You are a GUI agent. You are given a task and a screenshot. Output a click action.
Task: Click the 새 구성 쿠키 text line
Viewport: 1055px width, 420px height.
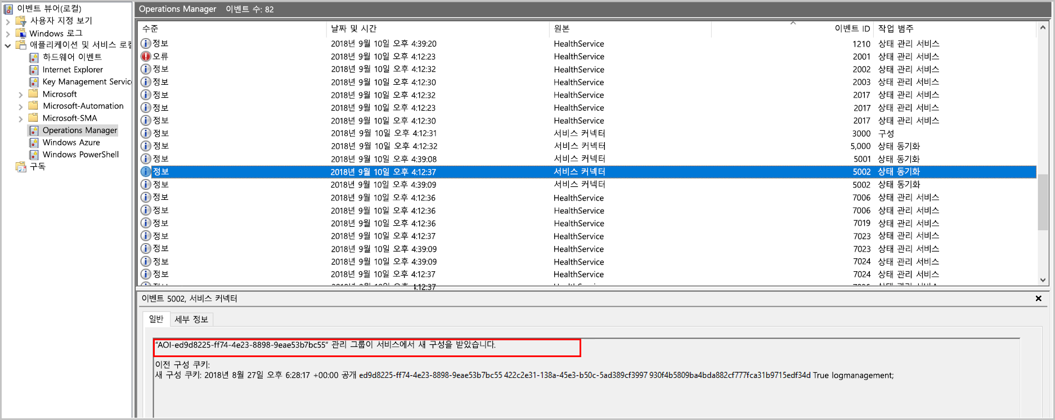tap(524, 375)
